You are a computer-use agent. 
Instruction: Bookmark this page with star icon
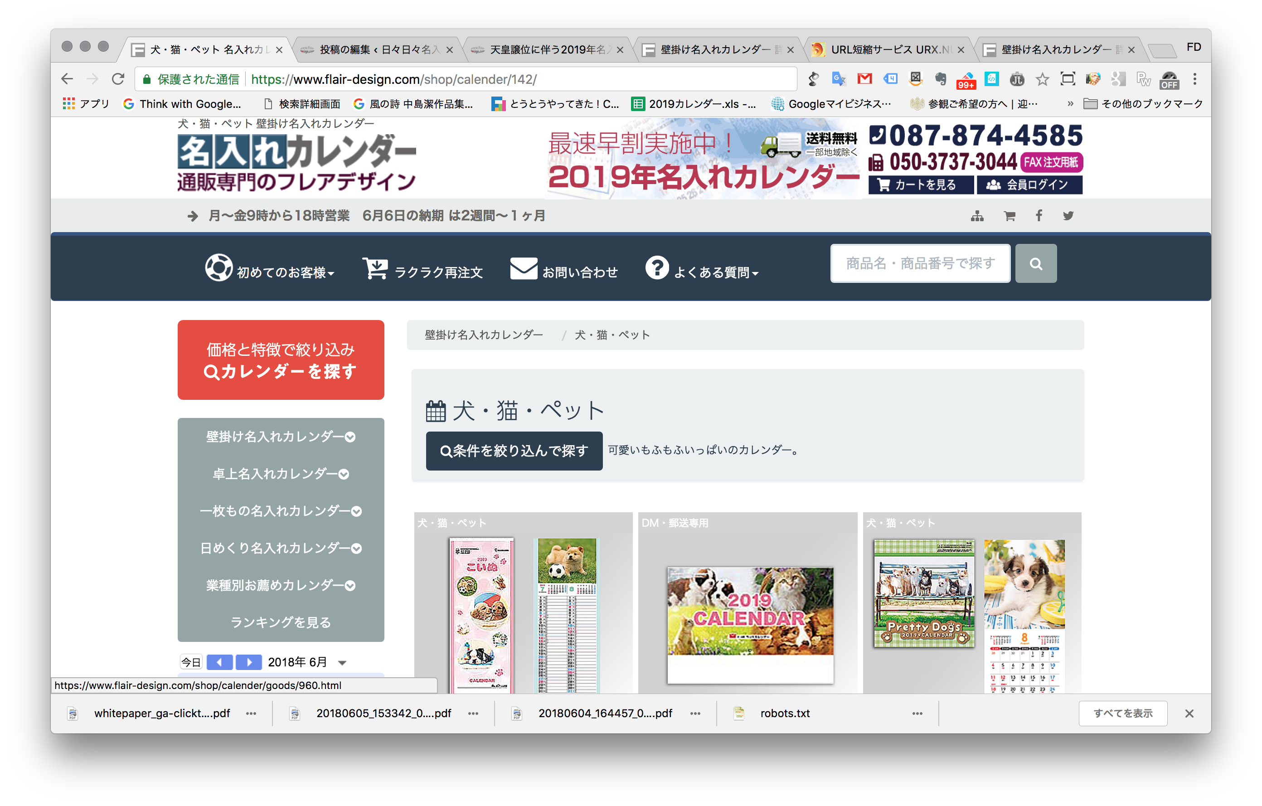pos(1042,79)
